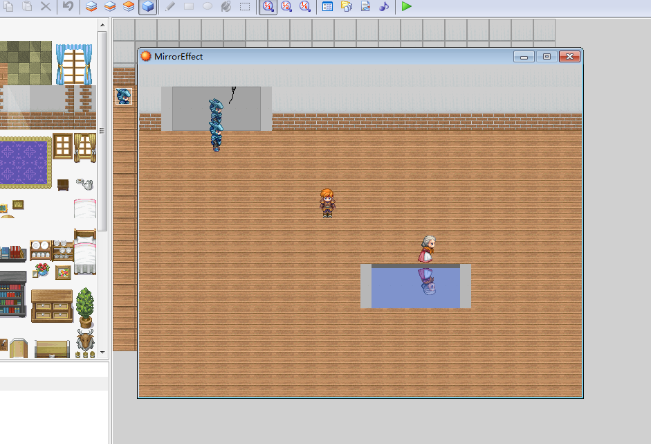Close the MirrorEffect game window
This screenshot has width=651, height=444.
click(569, 57)
